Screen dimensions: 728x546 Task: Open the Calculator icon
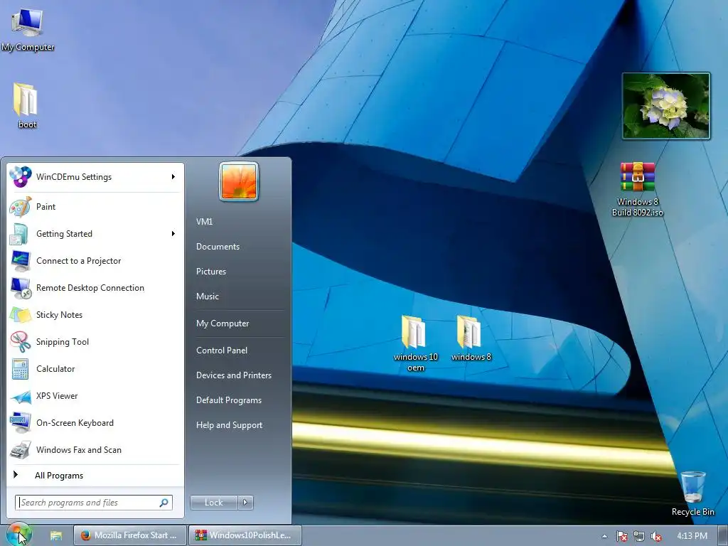tap(21, 369)
